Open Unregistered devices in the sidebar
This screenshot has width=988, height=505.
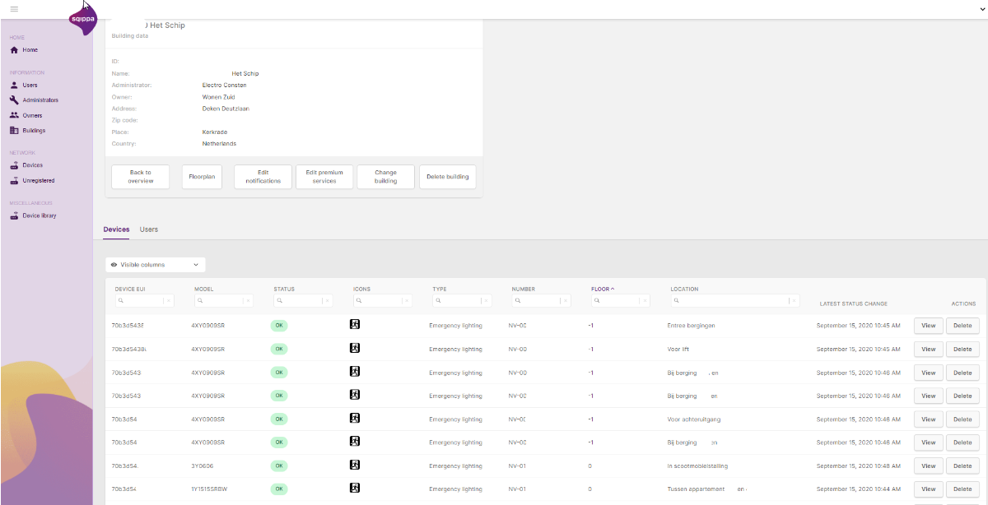38,180
